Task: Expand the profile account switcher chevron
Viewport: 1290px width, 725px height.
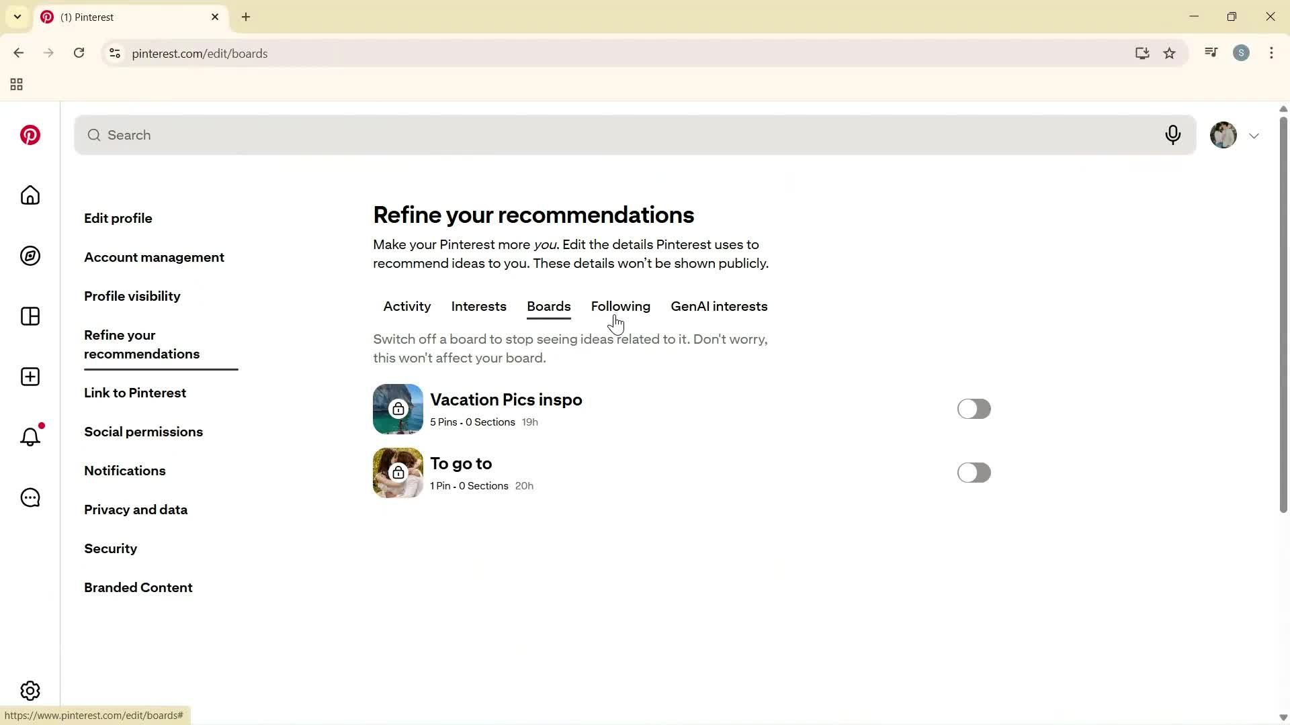Action: 1254,135
